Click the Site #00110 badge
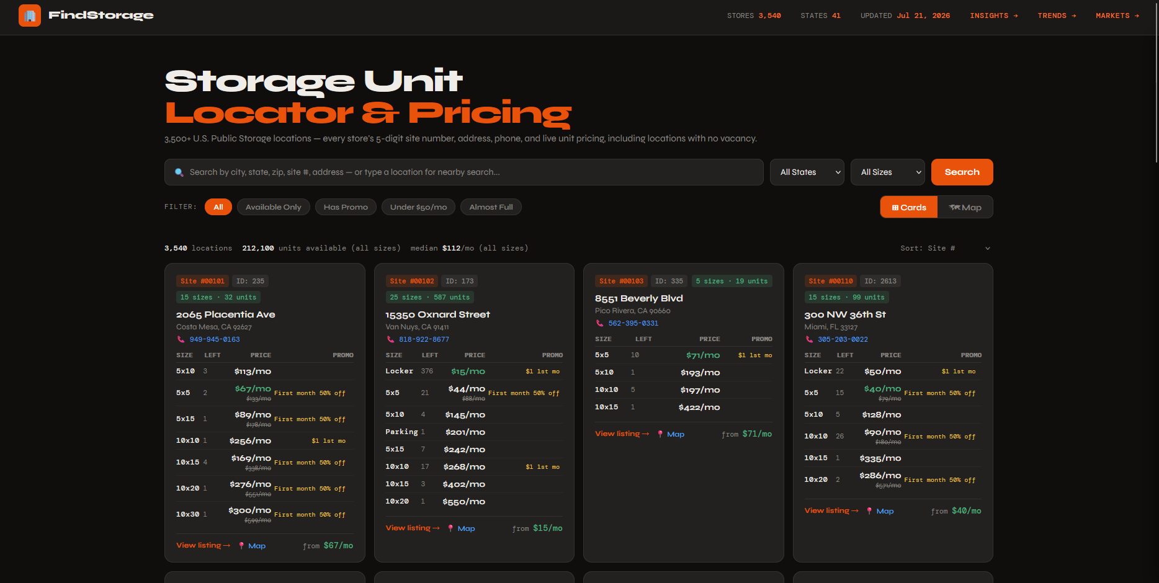Viewport: 1159px width, 583px height. [831, 281]
